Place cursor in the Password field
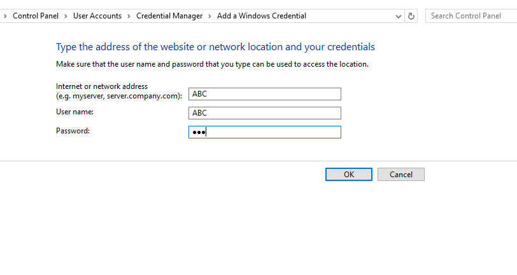The image size is (517, 275). click(264, 132)
